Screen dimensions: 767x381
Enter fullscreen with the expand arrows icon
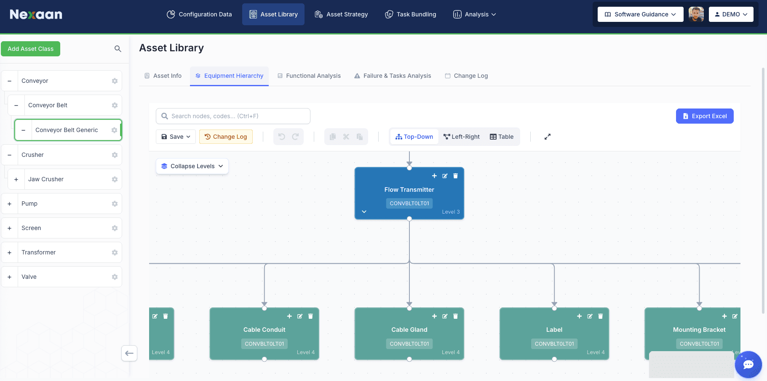click(548, 137)
